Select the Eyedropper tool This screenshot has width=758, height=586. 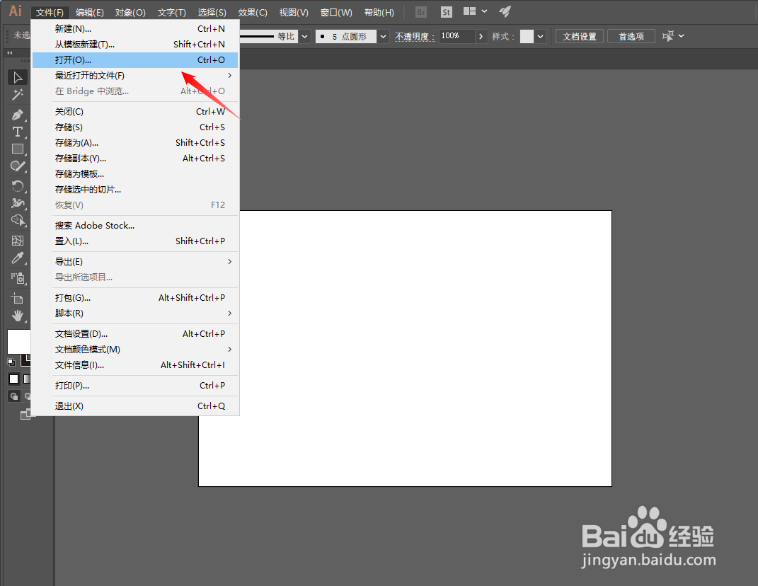(18, 258)
